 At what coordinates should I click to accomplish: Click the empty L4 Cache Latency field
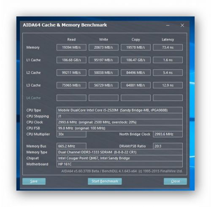pyautogui.click(x=168, y=98)
